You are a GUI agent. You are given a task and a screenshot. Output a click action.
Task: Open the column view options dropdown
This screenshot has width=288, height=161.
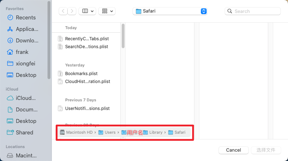coord(87,11)
